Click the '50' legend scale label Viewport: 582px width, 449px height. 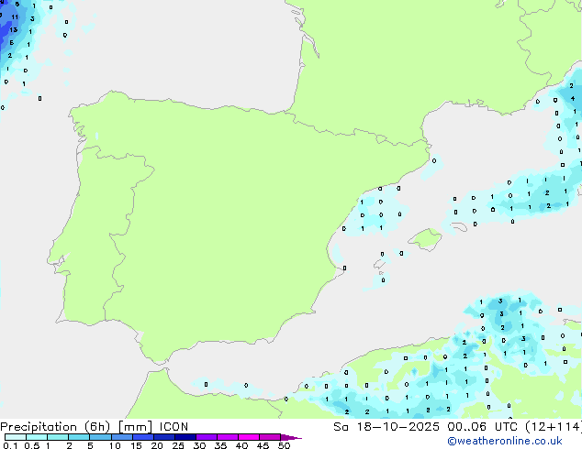(x=284, y=445)
